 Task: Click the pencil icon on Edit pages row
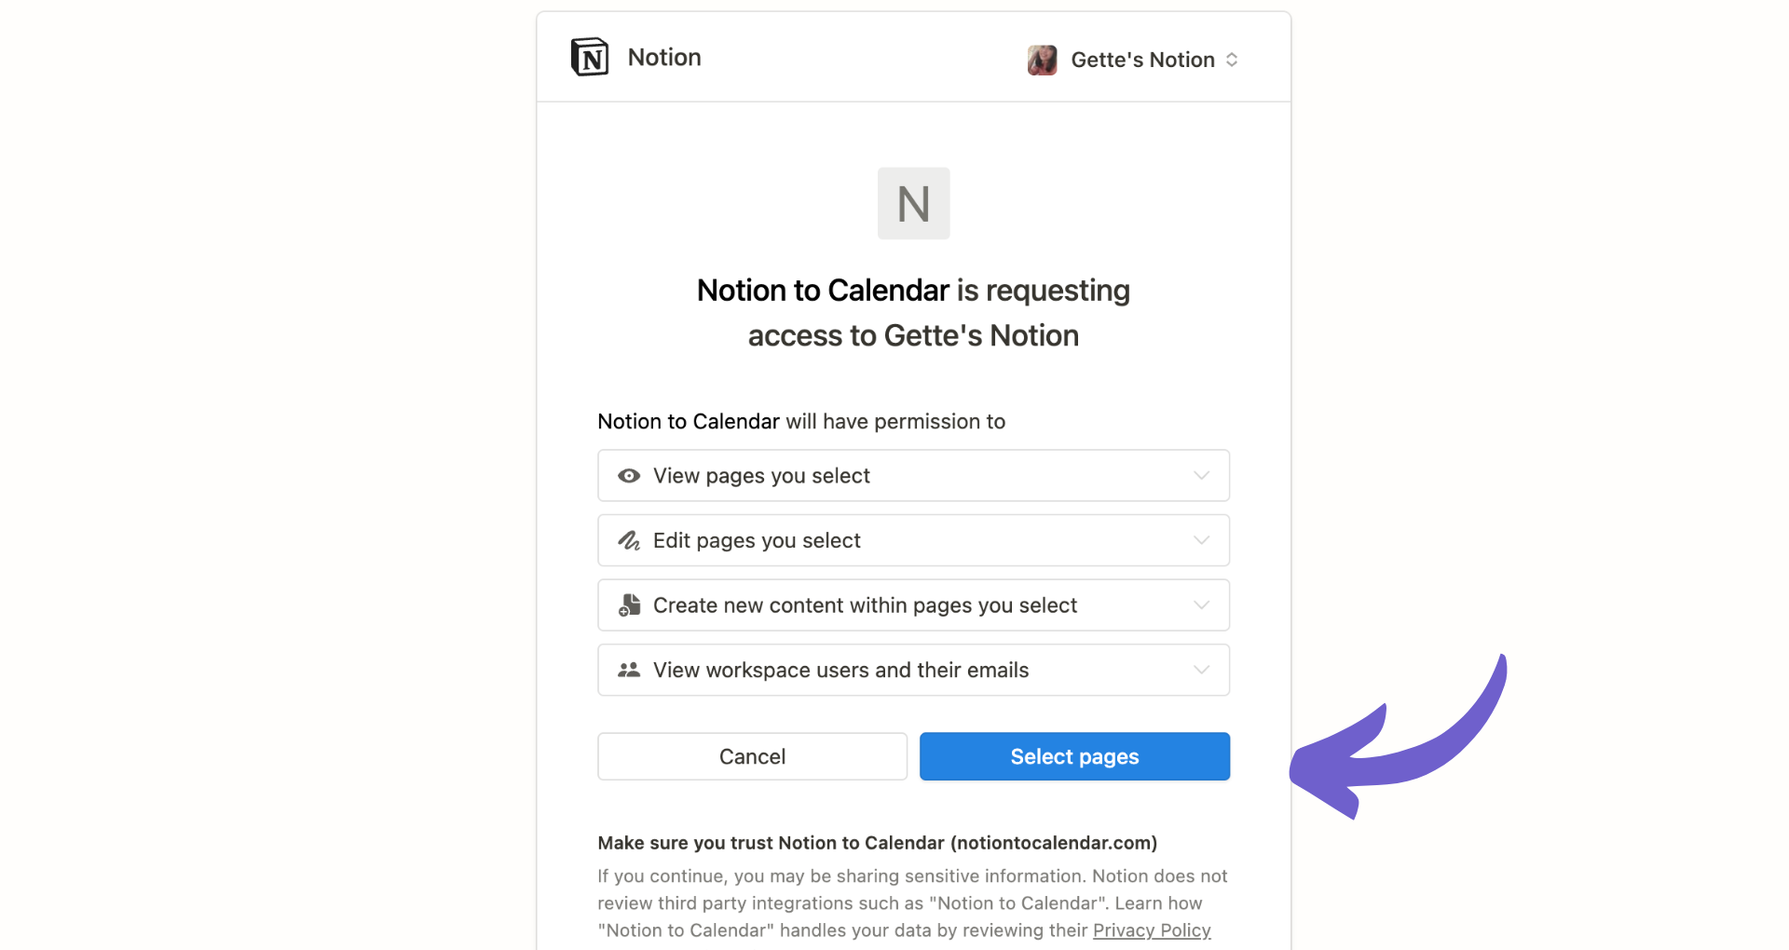629,540
